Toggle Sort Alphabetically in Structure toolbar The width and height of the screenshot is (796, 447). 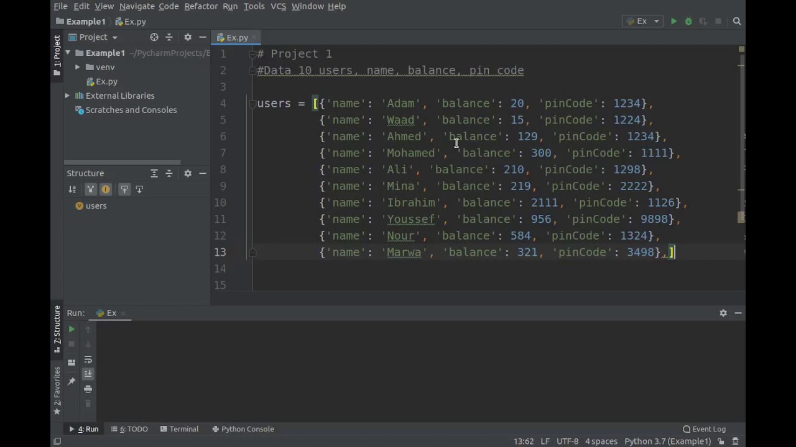(x=72, y=189)
